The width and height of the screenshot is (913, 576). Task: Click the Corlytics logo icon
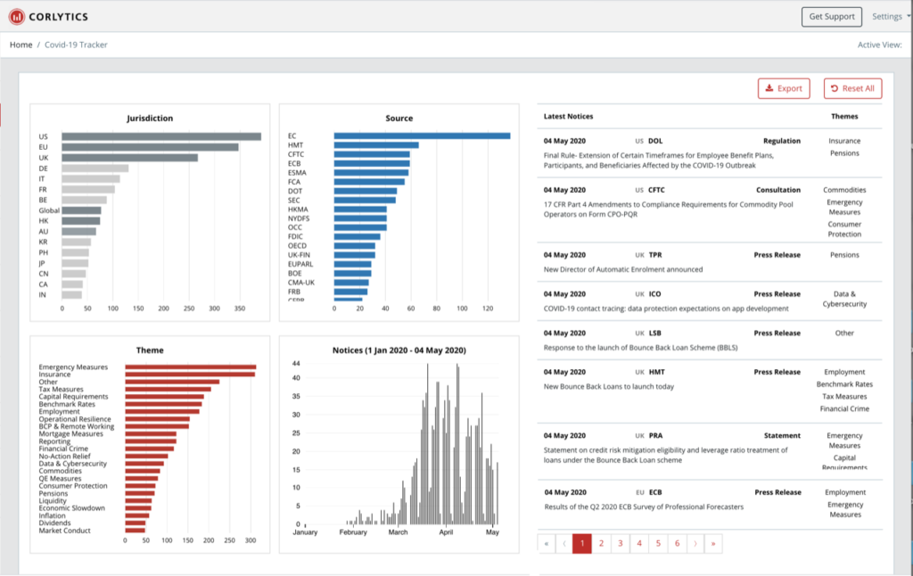coord(17,17)
